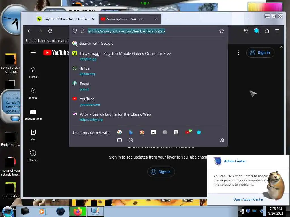Select the Poast suggestion

[148, 86]
